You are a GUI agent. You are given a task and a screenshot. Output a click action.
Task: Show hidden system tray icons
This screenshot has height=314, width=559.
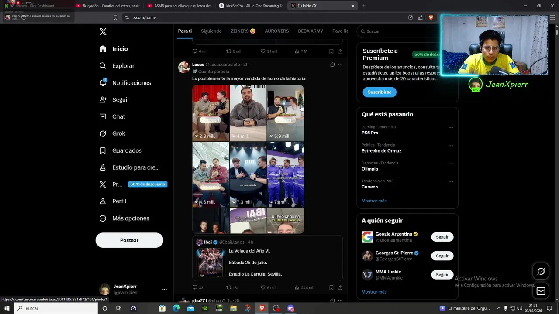(x=498, y=308)
